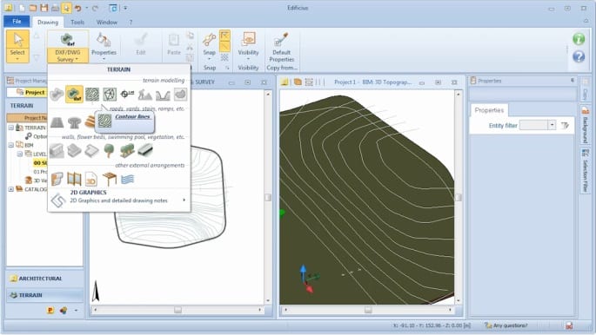Switch to the Drawing ribbon tab
This screenshot has width=596, height=335.
pos(48,22)
